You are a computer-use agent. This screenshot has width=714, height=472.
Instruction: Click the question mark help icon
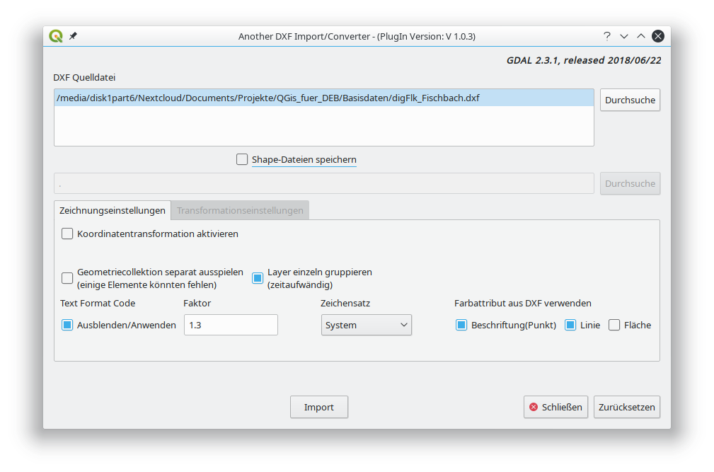[606, 36]
